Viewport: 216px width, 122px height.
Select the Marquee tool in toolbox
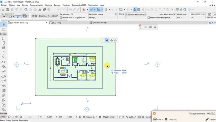4,29
